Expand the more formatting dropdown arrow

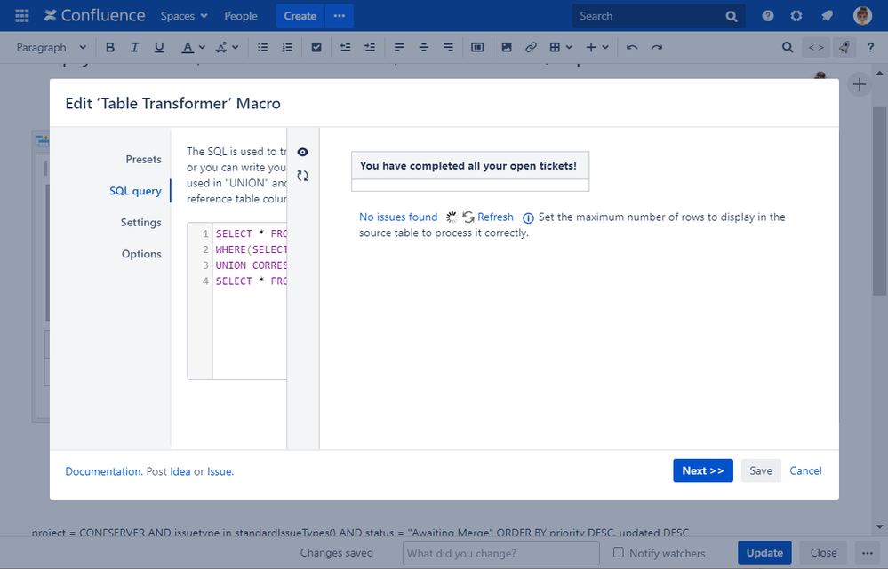(x=235, y=48)
